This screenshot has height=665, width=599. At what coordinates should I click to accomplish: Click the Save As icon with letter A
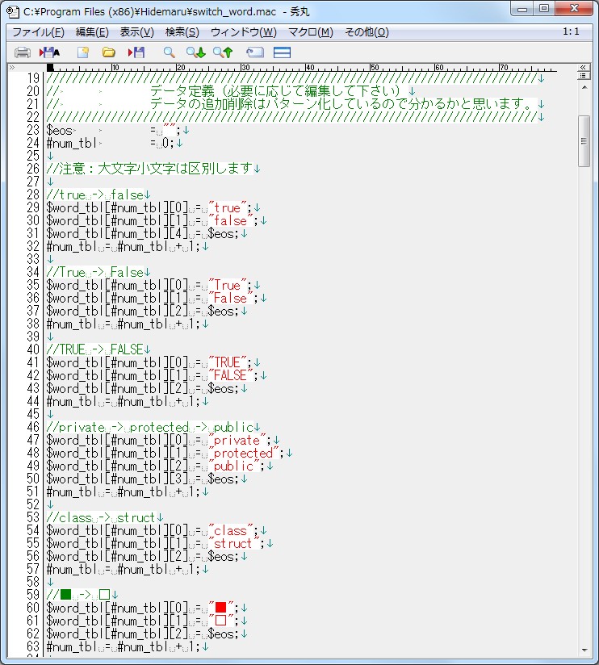click(49, 52)
